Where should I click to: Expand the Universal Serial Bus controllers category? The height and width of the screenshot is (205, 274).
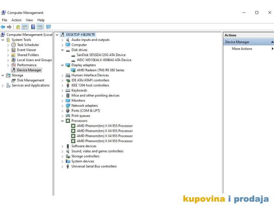[x=63, y=167]
